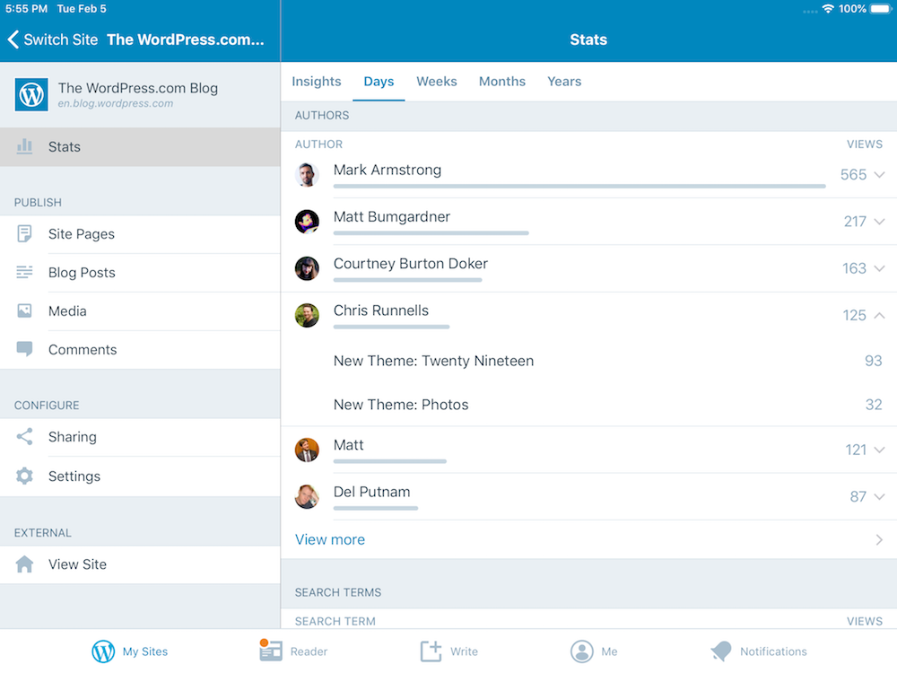Select the Days tab
This screenshot has width=897, height=673.
pos(379,82)
